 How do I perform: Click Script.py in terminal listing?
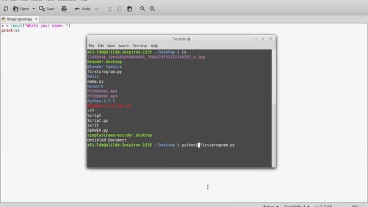point(98,121)
